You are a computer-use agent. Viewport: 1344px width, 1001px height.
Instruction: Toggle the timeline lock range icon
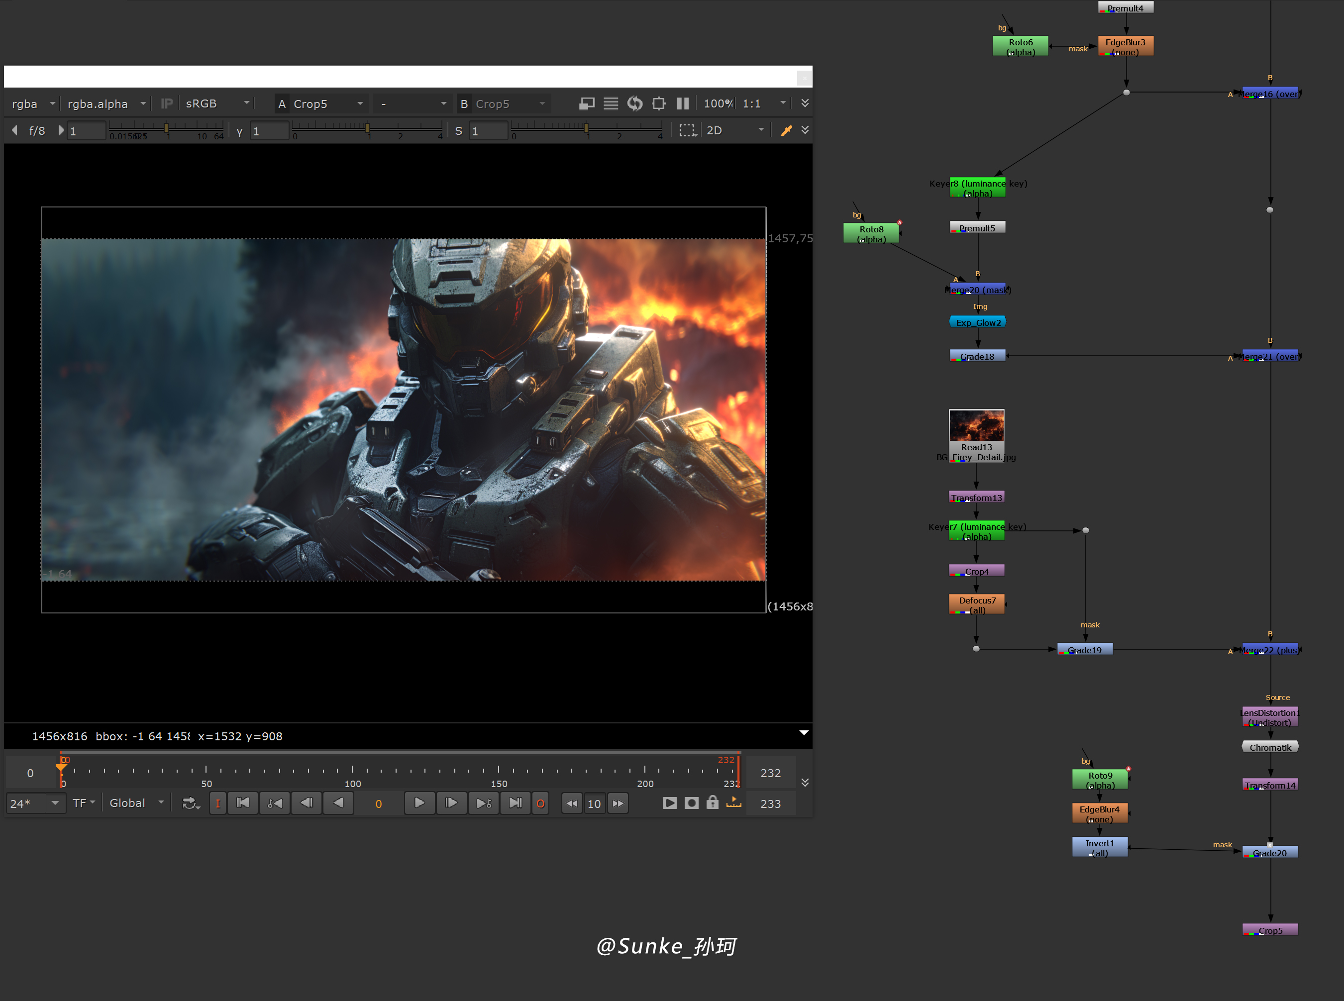coord(712,803)
